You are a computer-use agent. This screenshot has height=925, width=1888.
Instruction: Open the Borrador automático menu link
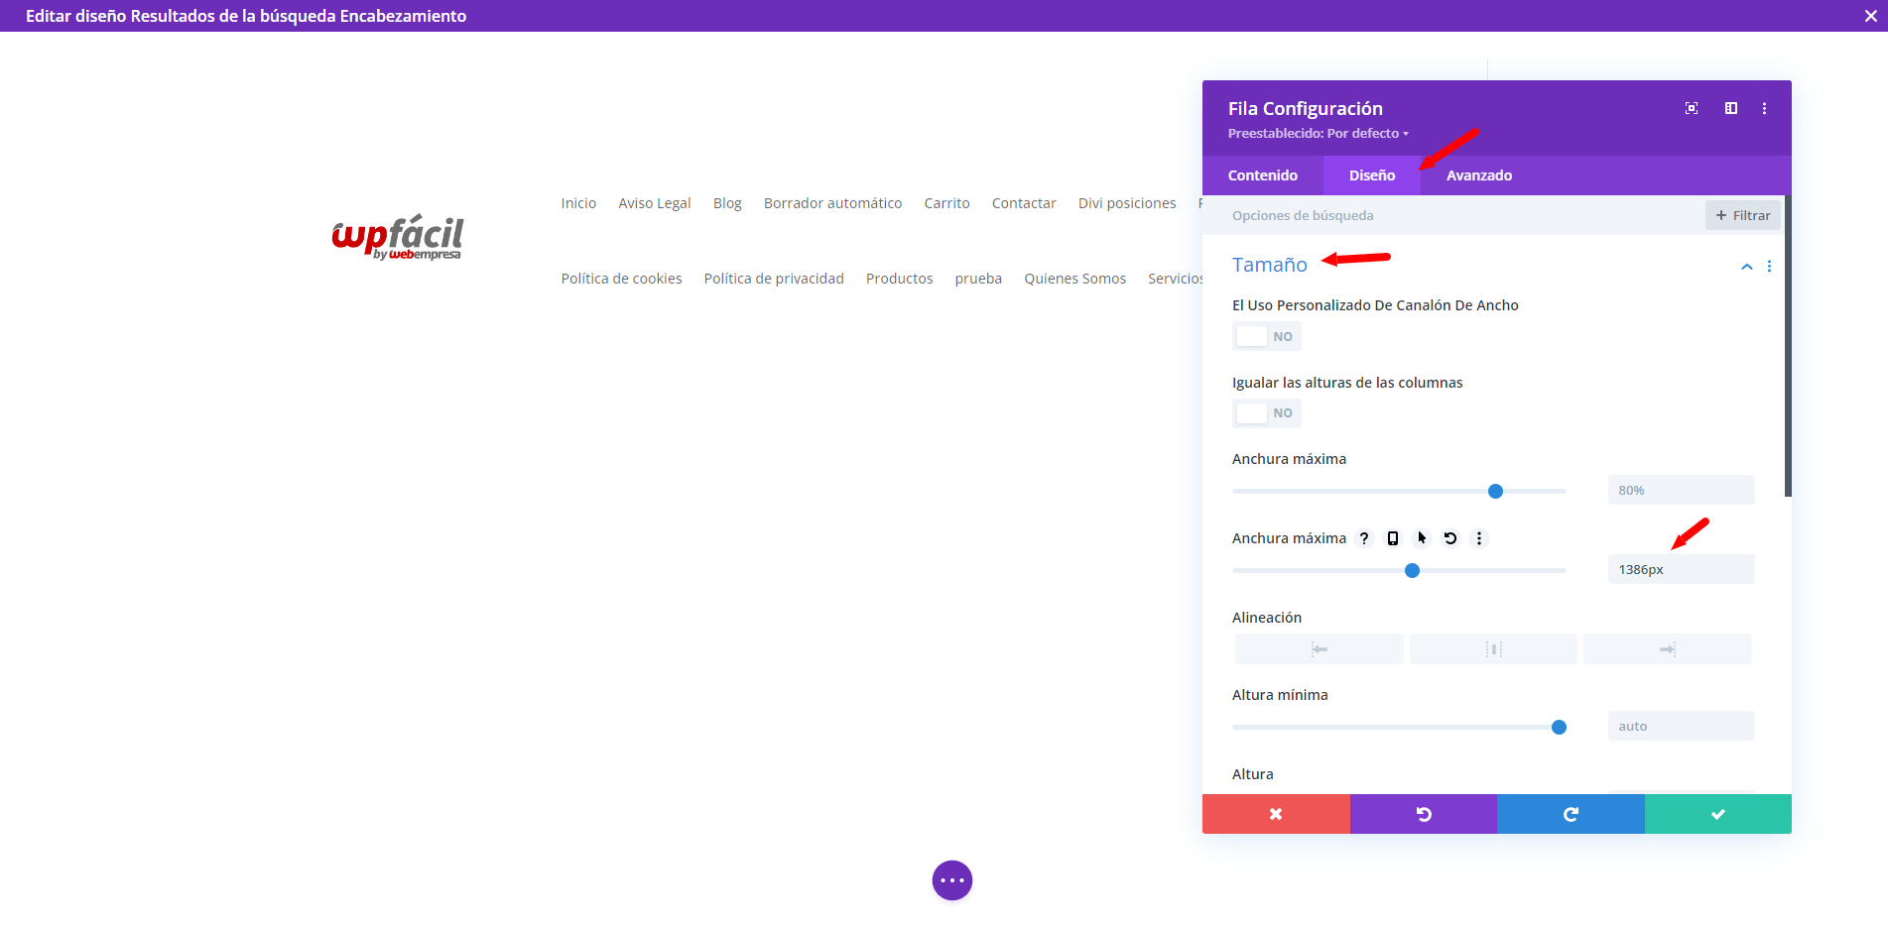[832, 203]
